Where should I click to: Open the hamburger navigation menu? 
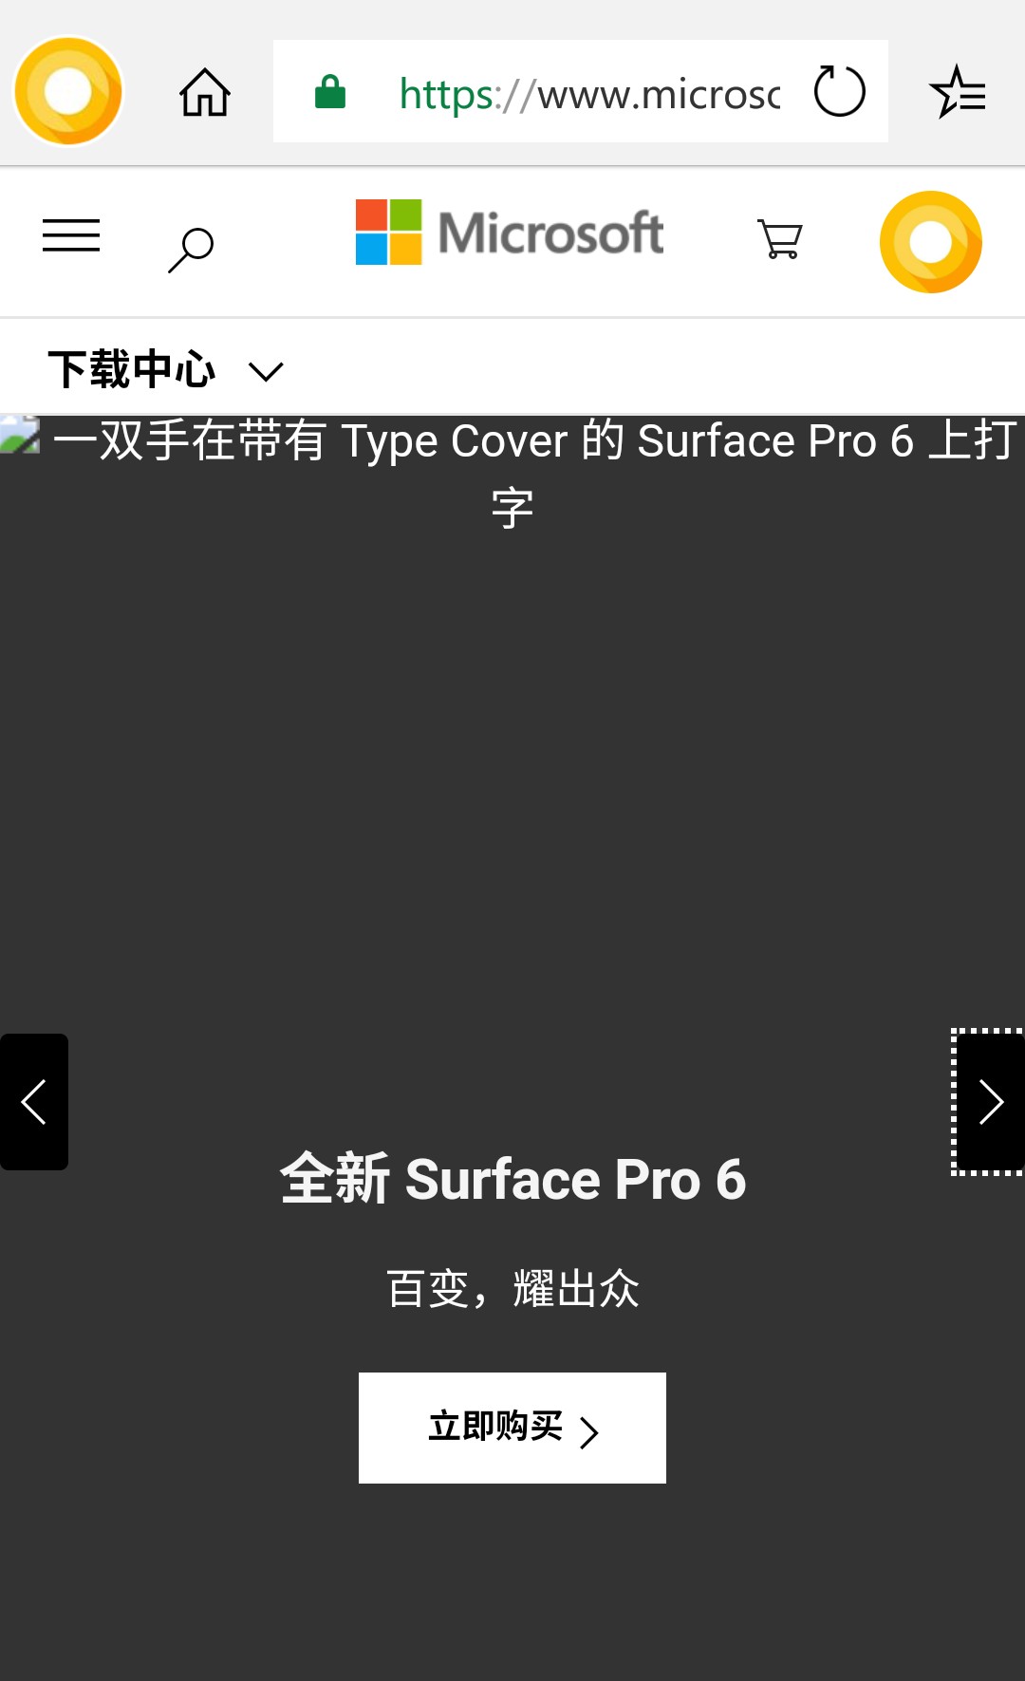pos(71,235)
